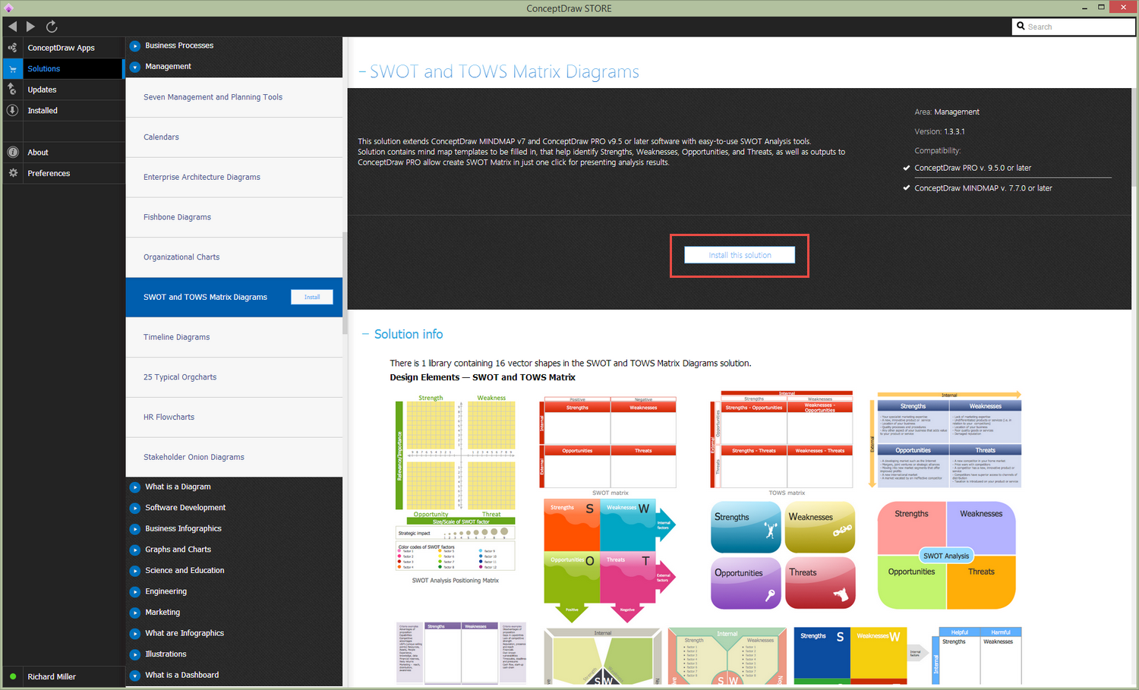Open 25 Typical Orgcharts solution

[234, 377]
